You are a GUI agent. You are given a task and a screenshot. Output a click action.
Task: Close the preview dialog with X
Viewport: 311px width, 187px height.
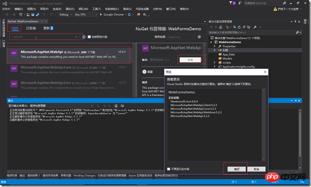265,72
